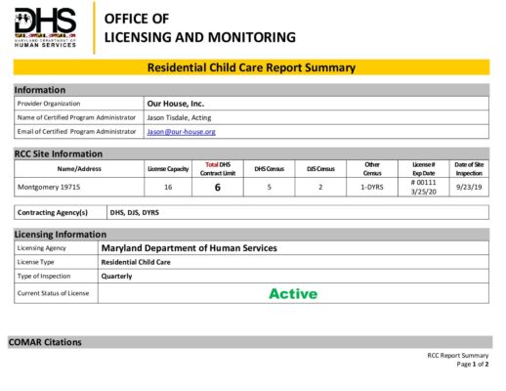This screenshot has height=391, width=506.
Task: Select the 'OFFICE OF LICENSING AND MONITORING' heading
Action: tap(200, 28)
